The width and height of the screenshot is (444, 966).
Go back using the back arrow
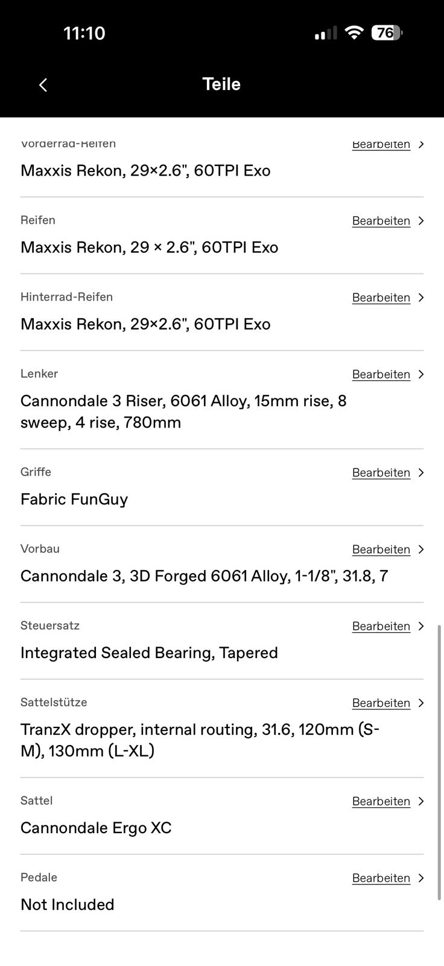pos(43,85)
